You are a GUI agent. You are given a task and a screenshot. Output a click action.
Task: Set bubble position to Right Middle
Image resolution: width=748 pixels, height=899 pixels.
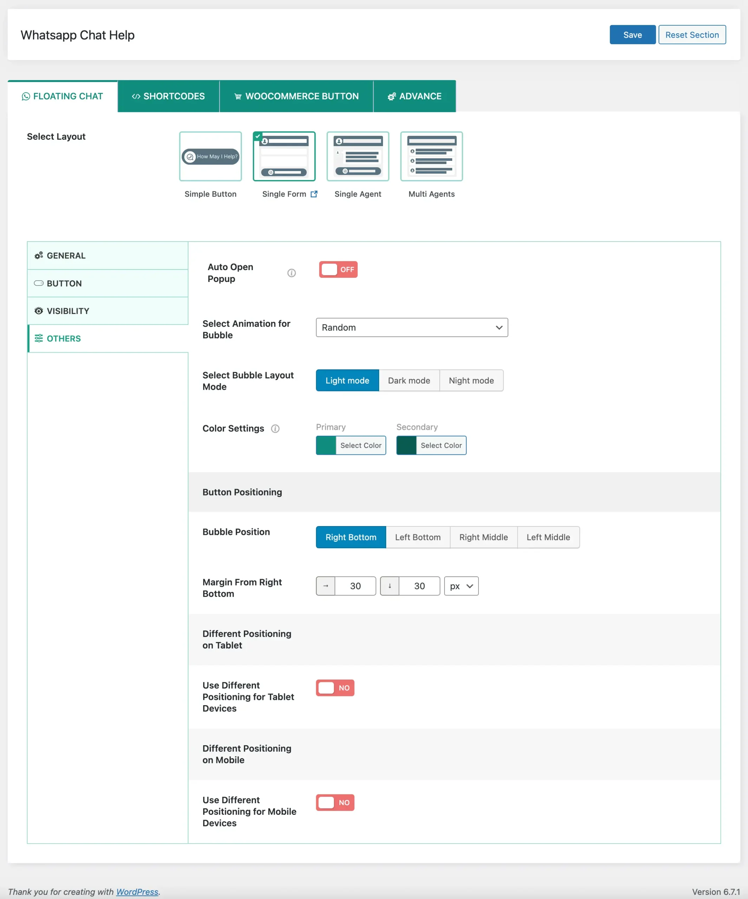pos(484,537)
